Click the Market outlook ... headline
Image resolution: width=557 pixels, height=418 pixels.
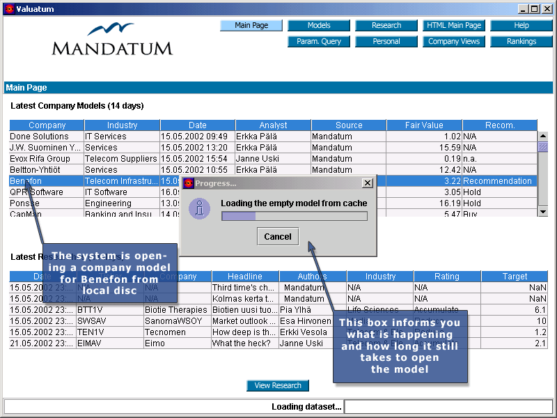(x=245, y=321)
